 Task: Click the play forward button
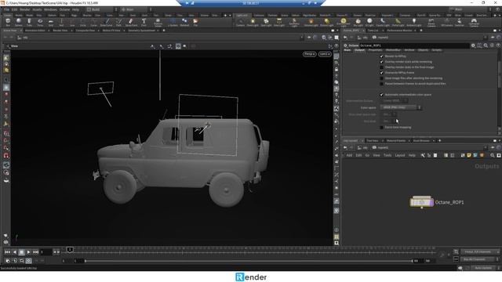click(x=28, y=252)
